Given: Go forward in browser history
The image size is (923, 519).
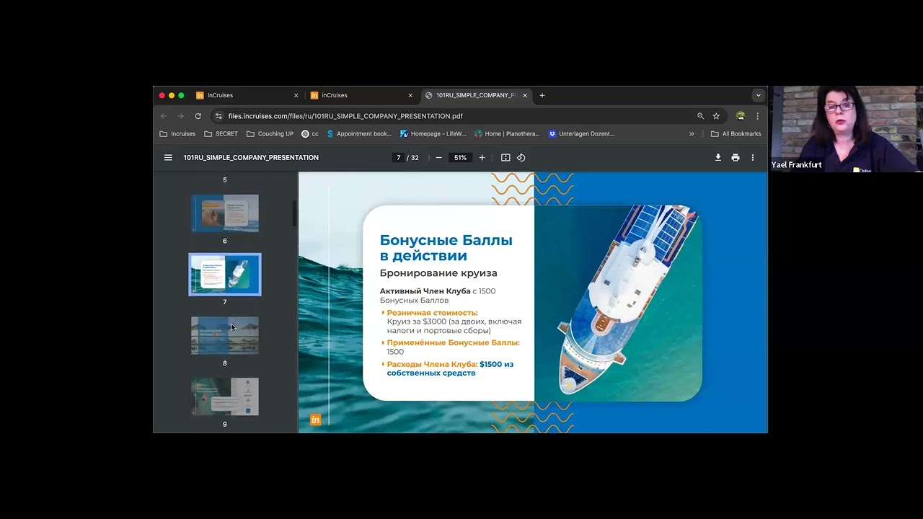Looking at the screenshot, I should point(180,116).
